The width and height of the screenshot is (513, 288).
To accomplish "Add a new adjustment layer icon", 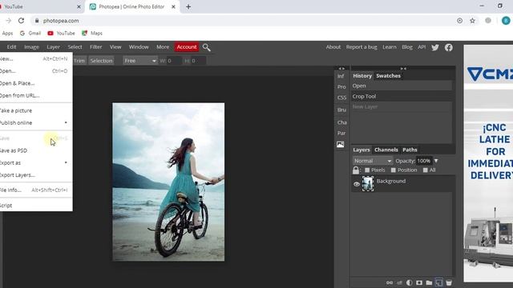I will coord(410,282).
